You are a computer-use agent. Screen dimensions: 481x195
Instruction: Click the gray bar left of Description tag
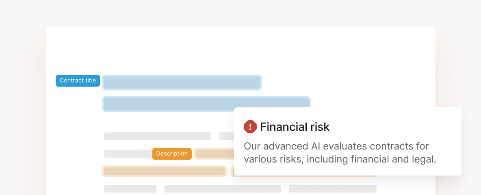click(x=128, y=154)
